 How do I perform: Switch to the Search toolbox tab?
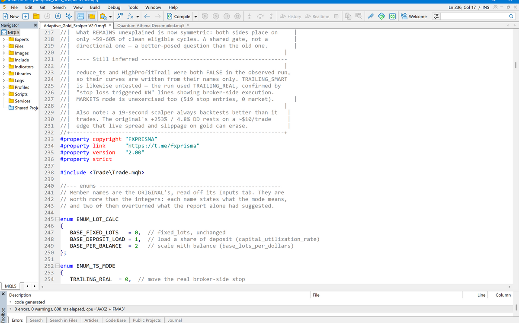coord(36,320)
